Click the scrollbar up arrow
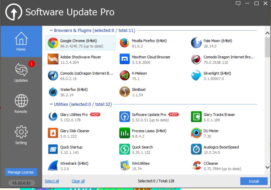 [x=267, y=33]
